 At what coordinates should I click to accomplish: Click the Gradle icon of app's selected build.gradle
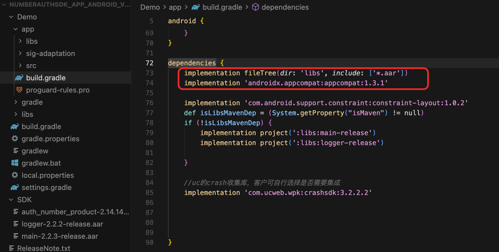pyautogui.click(x=19, y=78)
